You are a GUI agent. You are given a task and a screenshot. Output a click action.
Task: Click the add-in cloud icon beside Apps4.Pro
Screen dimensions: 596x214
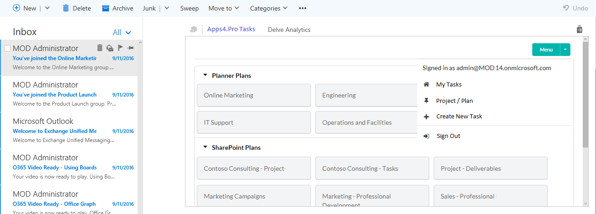click(194, 30)
